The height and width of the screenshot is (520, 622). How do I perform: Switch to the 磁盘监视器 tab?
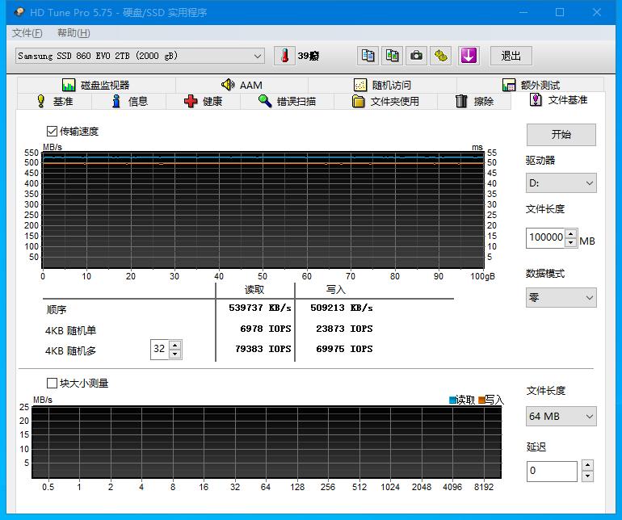(x=96, y=85)
